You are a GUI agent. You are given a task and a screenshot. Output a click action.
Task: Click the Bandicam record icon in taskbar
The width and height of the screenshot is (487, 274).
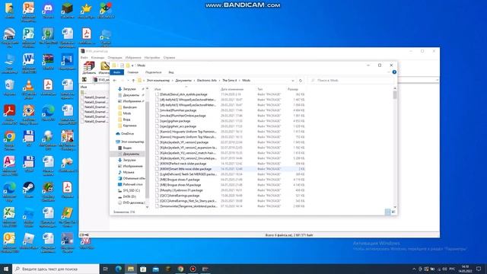193,269
